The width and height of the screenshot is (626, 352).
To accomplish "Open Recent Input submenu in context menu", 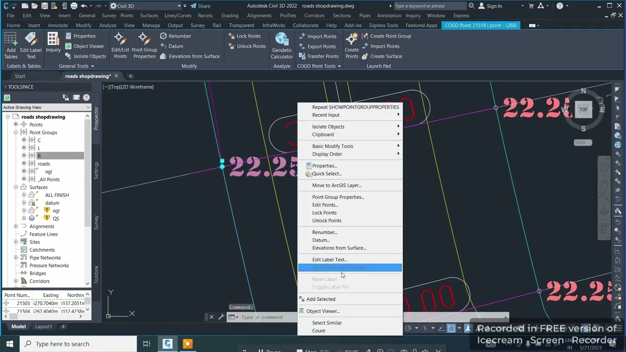I will pos(350,115).
